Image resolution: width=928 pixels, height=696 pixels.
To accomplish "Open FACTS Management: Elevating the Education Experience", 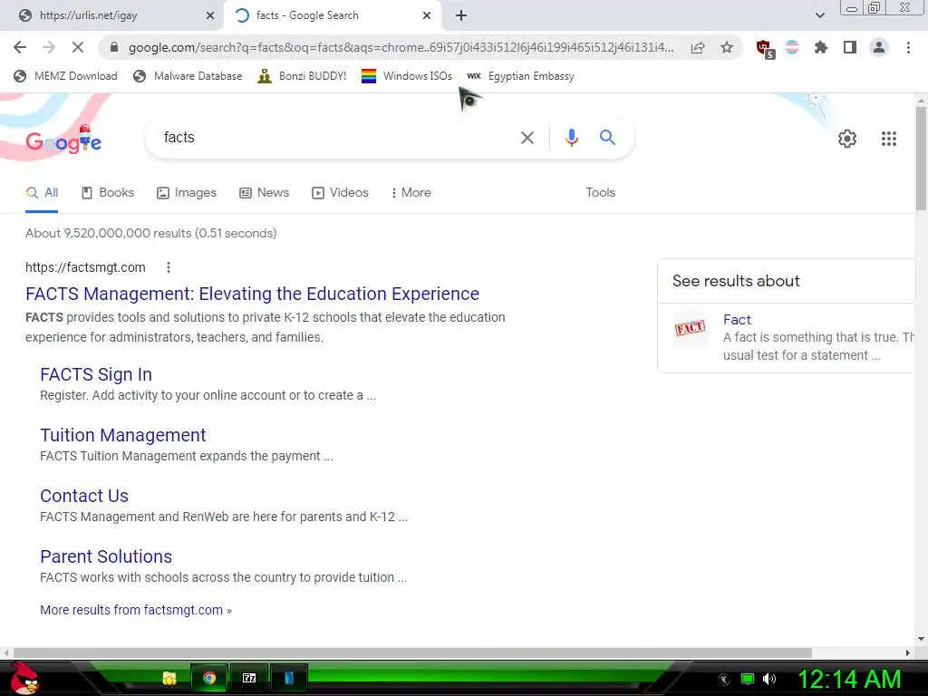I will [252, 295].
